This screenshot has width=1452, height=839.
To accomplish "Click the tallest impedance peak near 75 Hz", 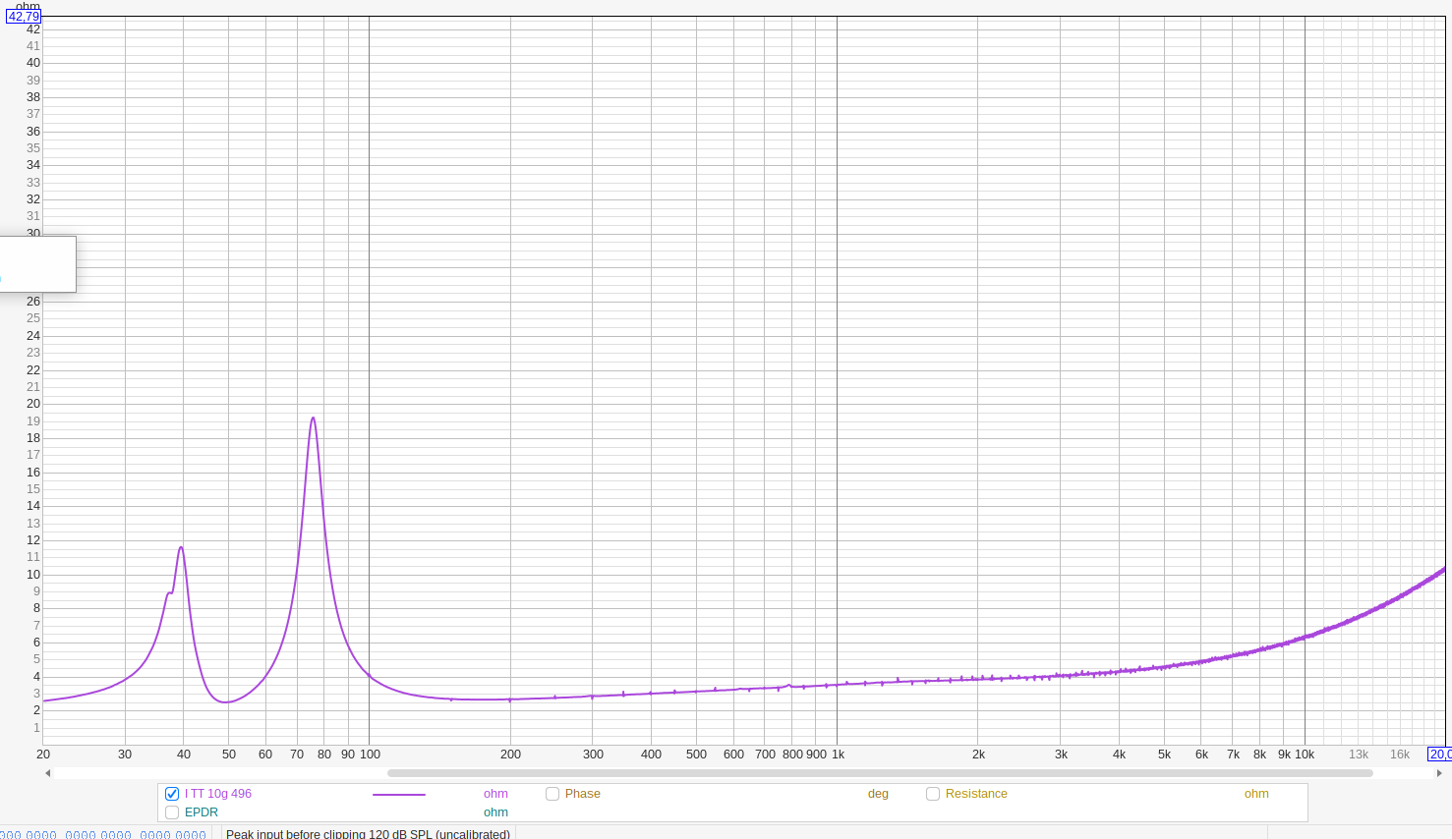I will click(313, 419).
